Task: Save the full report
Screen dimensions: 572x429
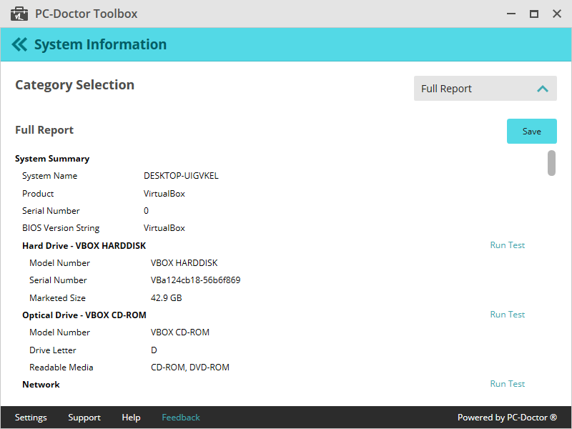Action: pos(531,131)
